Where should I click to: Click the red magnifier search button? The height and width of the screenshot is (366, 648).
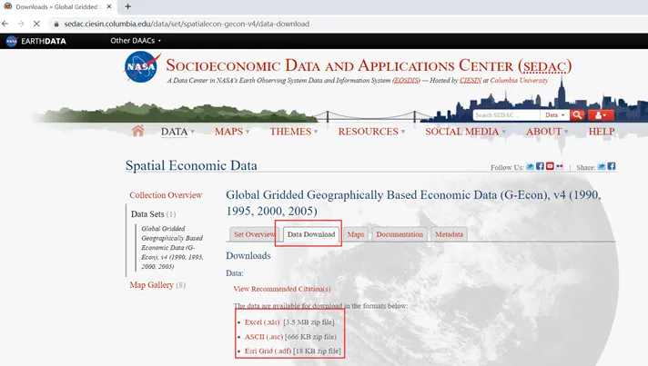pyautogui.click(x=577, y=115)
